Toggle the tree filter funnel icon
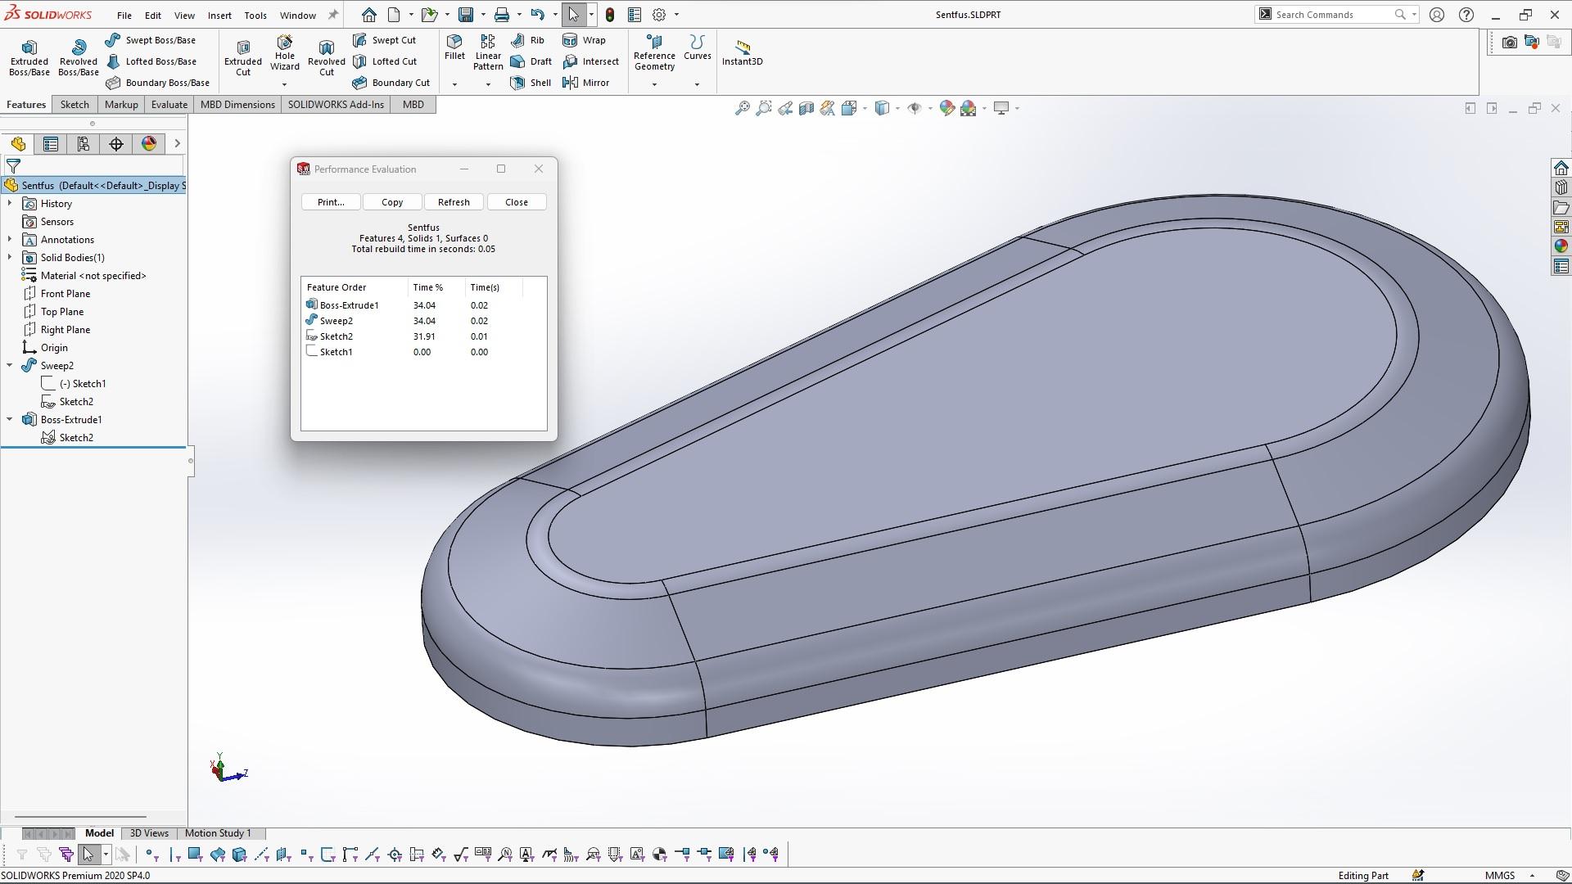Viewport: 1572px width, 884px height. click(x=13, y=165)
